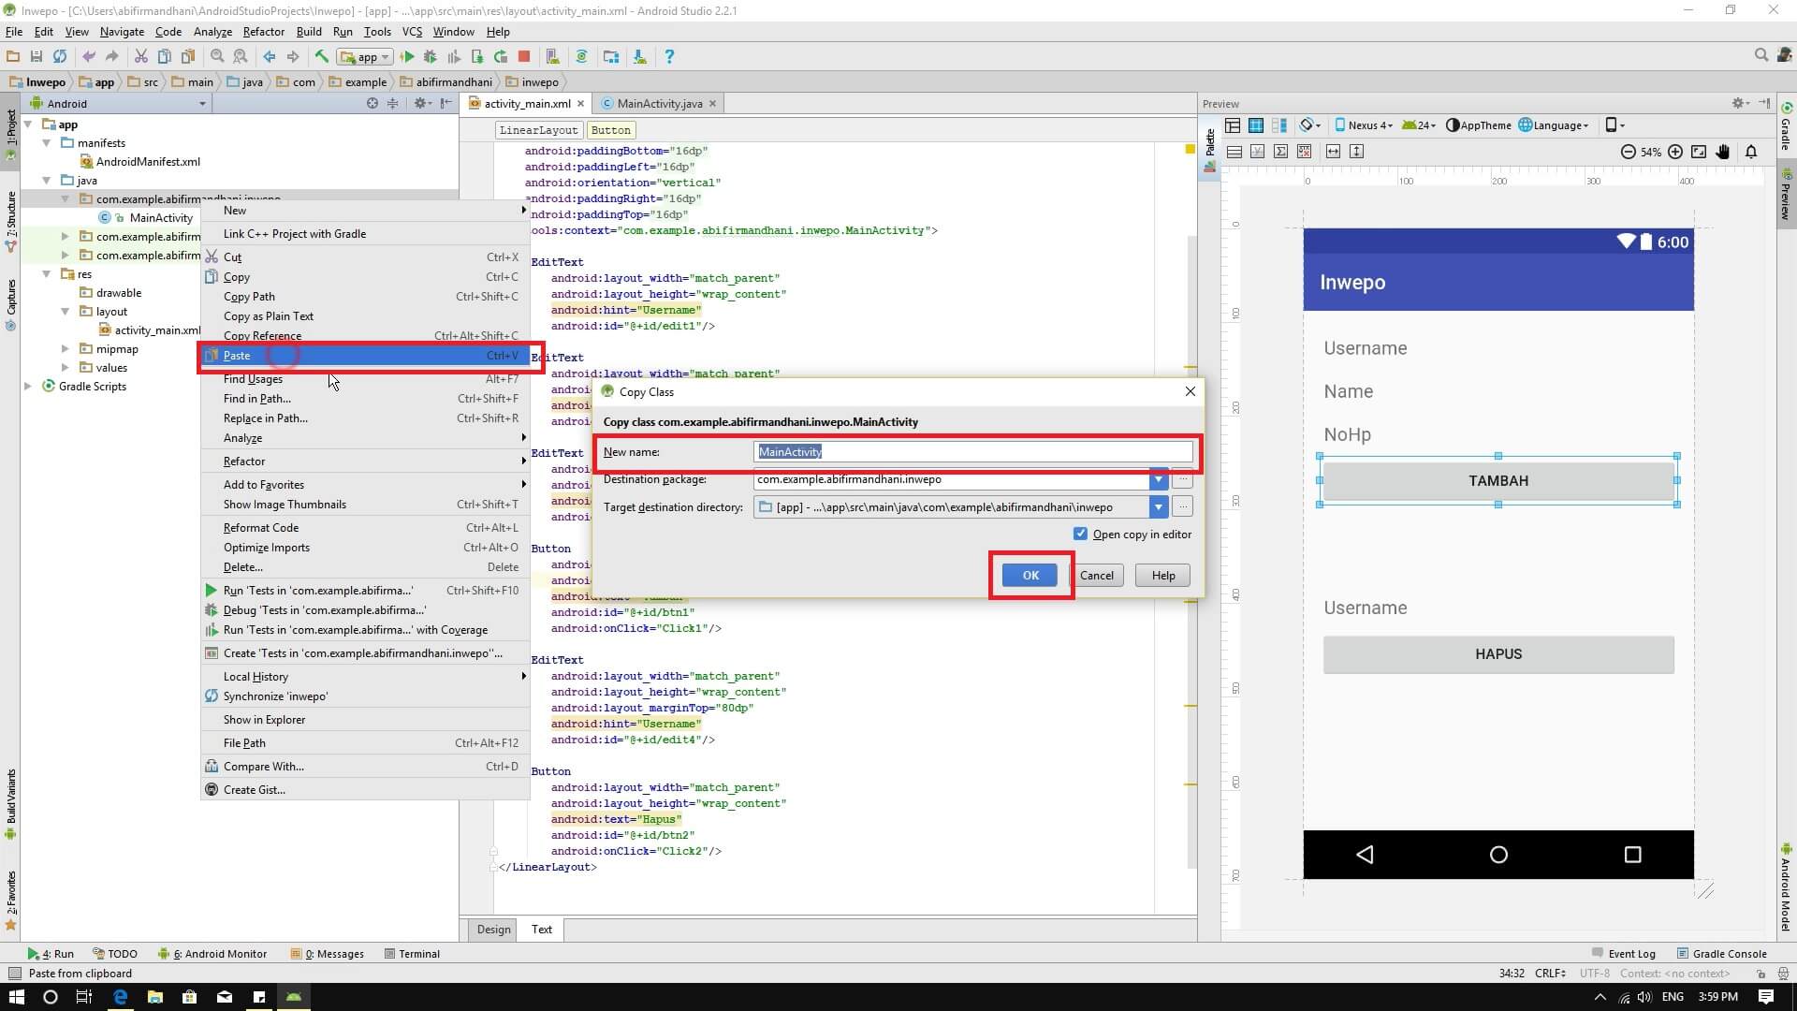Collapse the res folder in project tree
Image resolution: width=1797 pixels, height=1011 pixels.
pos(47,274)
